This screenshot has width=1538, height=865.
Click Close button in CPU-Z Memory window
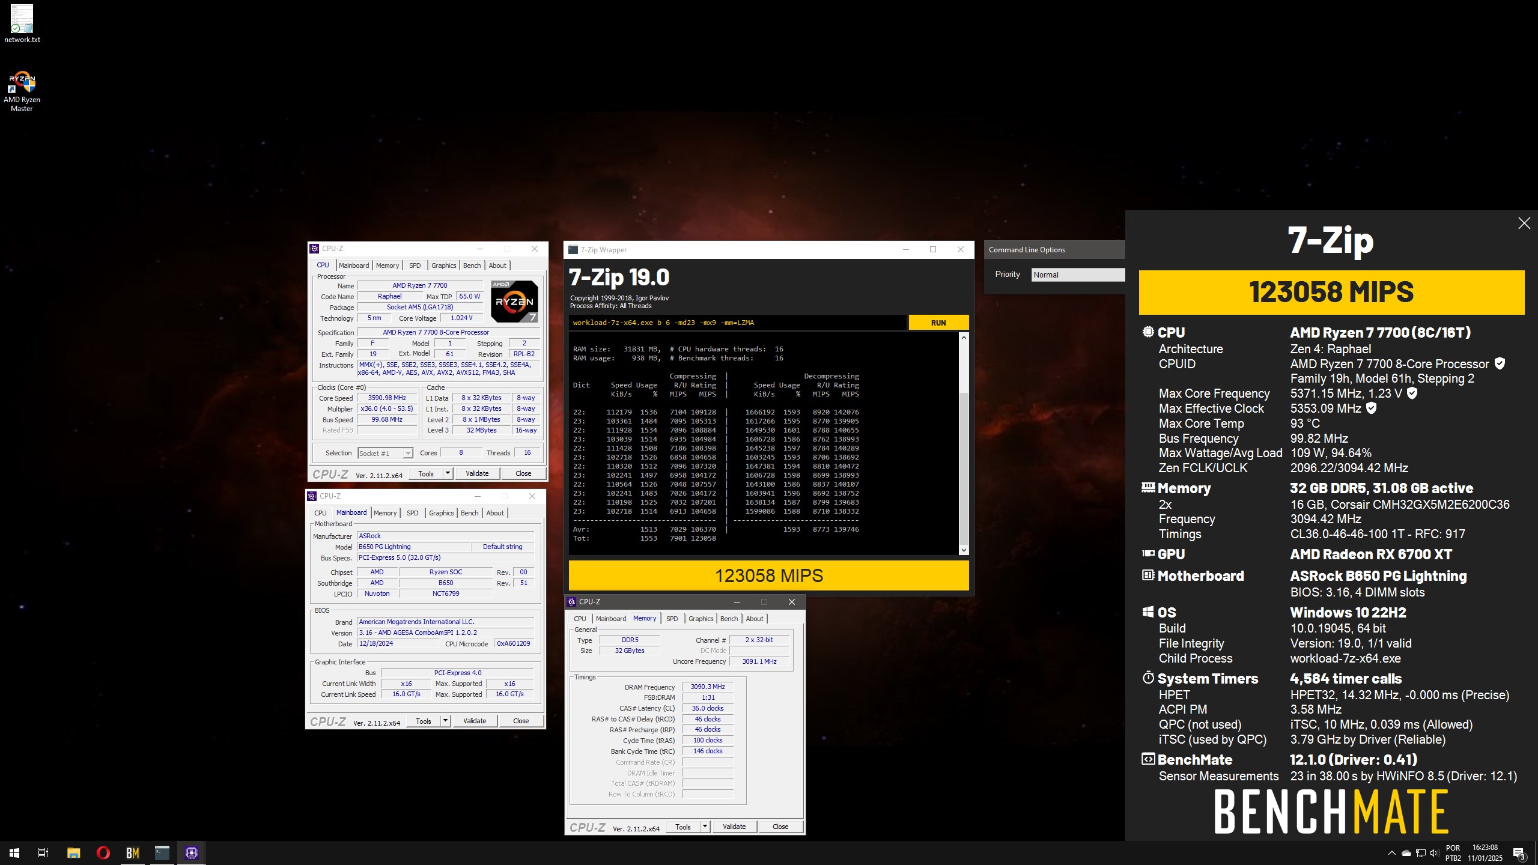click(x=780, y=827)
